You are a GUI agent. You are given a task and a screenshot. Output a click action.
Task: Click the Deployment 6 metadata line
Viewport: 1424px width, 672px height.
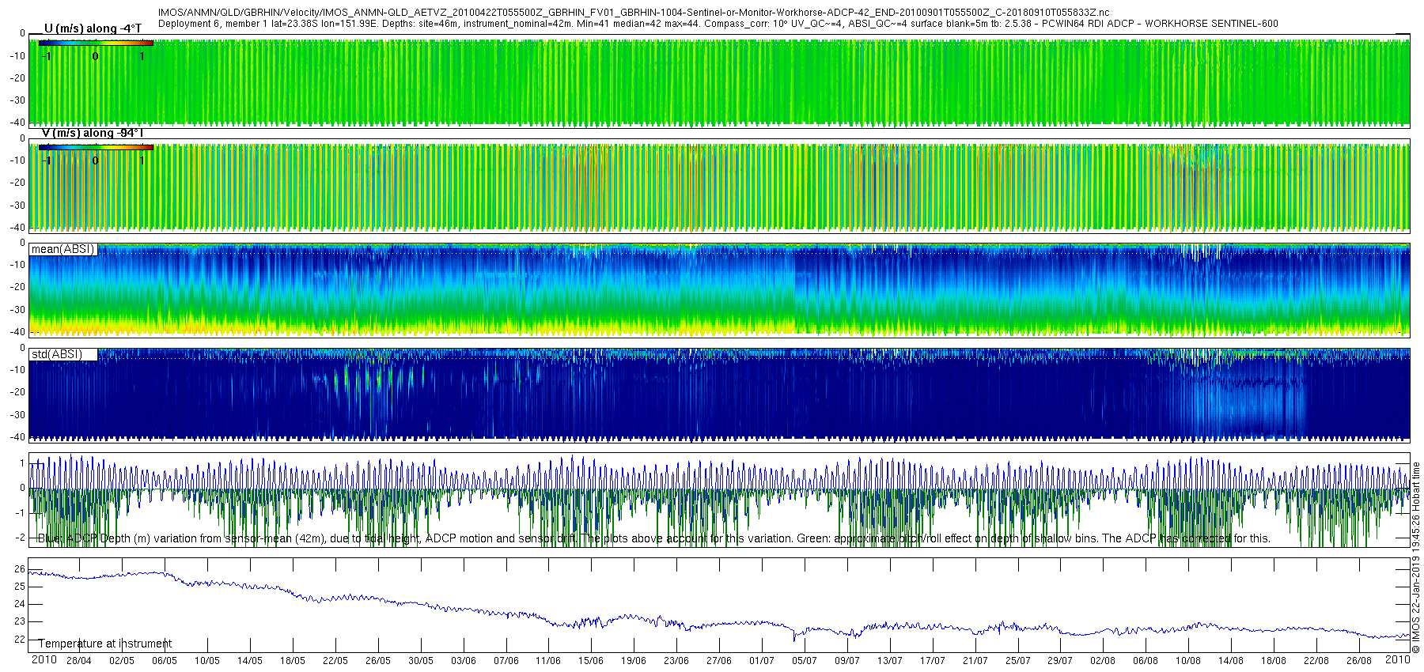pyautogui.click(x=718, y=24)
